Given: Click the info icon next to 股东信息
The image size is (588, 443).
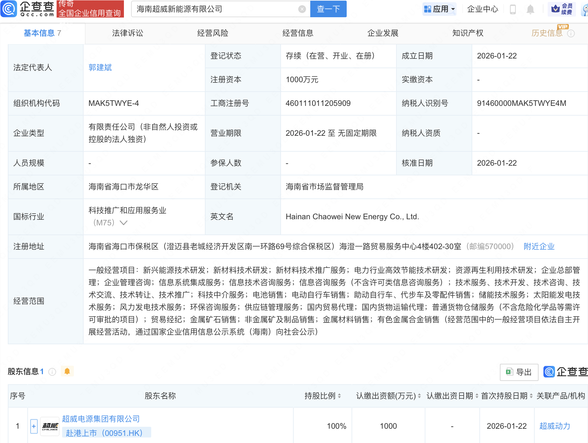Looking at the screenshot, I should 52,372.
